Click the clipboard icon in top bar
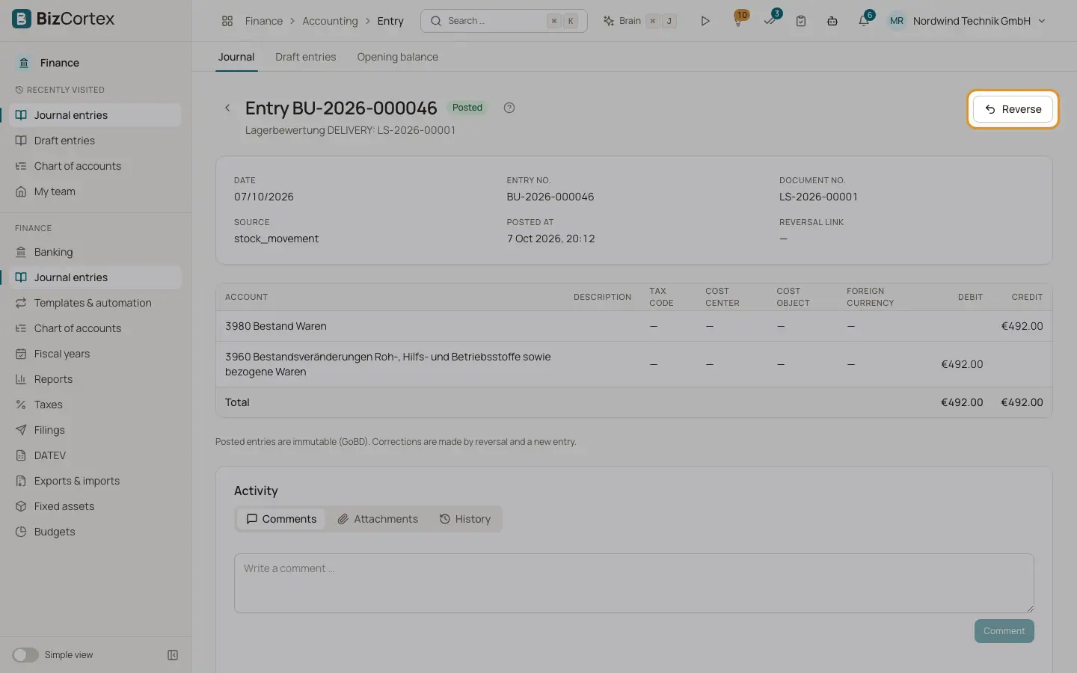Viewport: 1077px width, 673px height. [x=801, y=21]
